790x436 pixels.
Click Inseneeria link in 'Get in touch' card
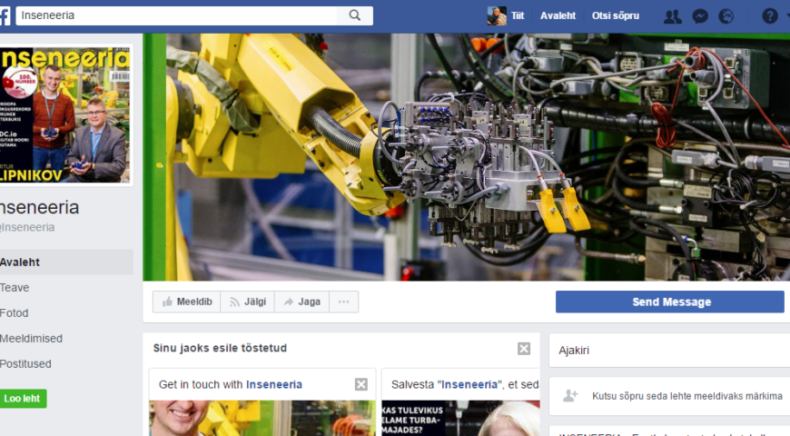274,384
